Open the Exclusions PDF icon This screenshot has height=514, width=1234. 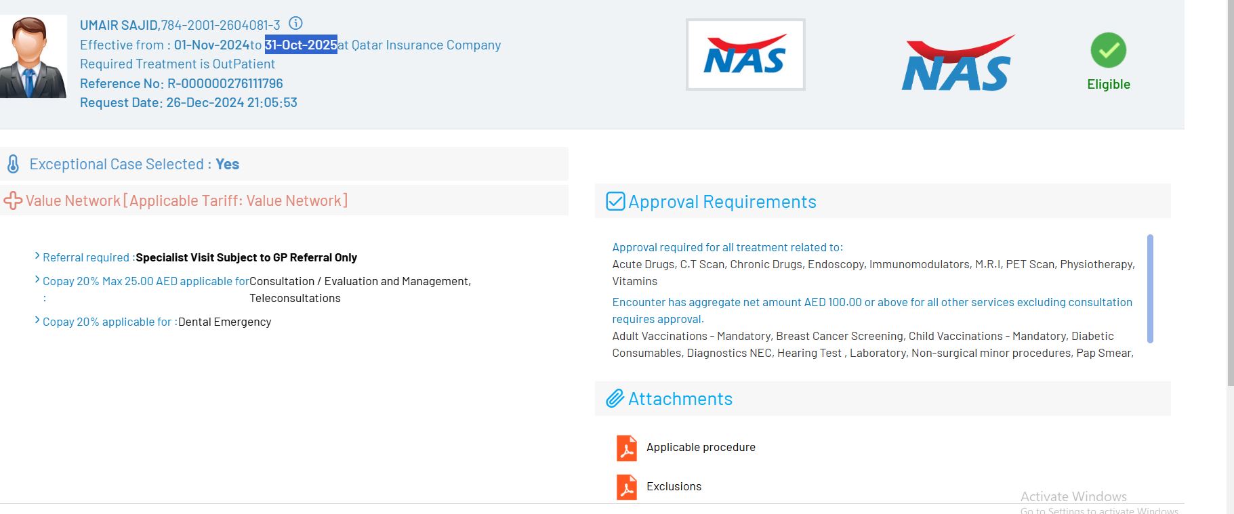pyautogui.click(x=626, y=487)
